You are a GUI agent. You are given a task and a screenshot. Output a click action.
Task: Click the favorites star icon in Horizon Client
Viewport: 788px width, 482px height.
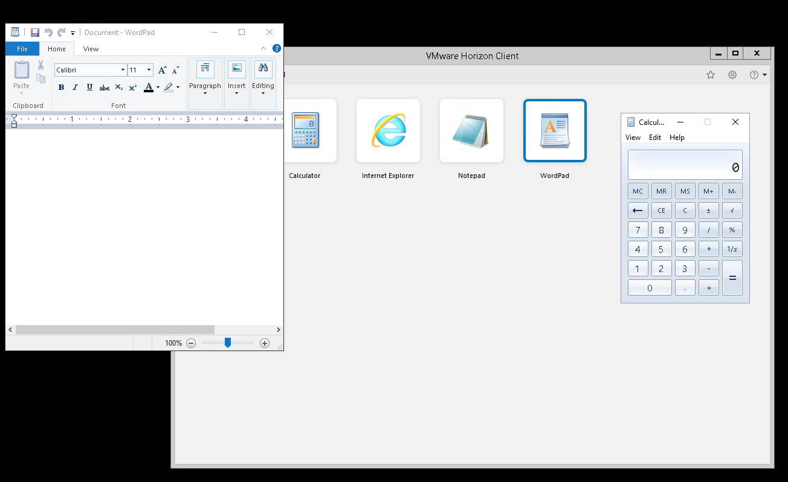click(x=711, y=75)
